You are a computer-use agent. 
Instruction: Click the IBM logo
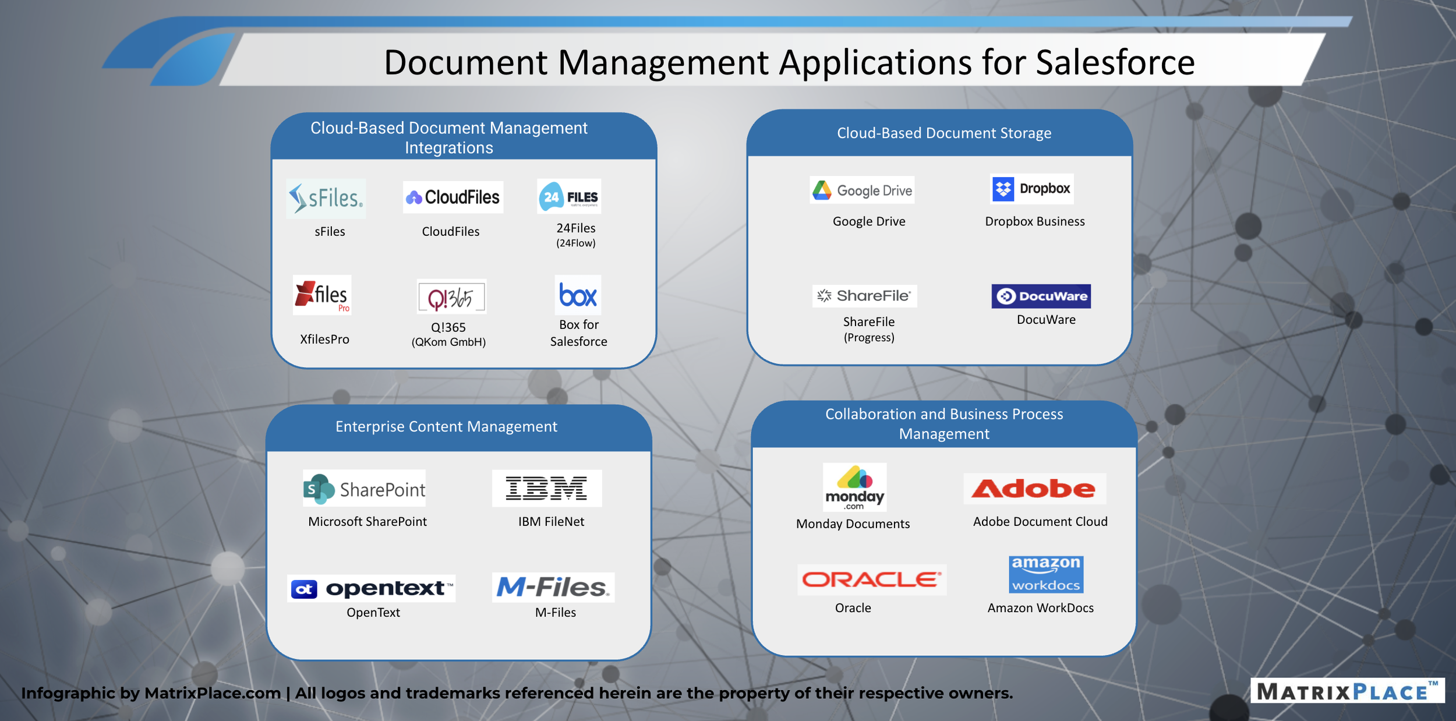click(546, 488)
